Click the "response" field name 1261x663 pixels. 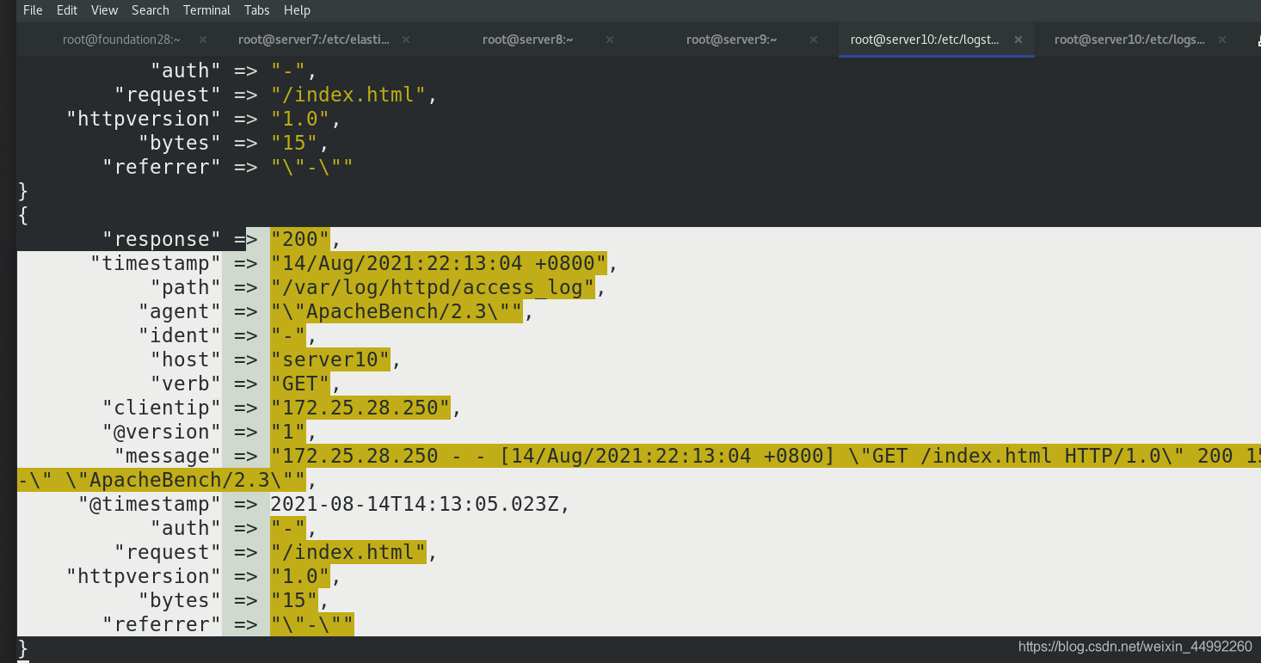(162, 239)
